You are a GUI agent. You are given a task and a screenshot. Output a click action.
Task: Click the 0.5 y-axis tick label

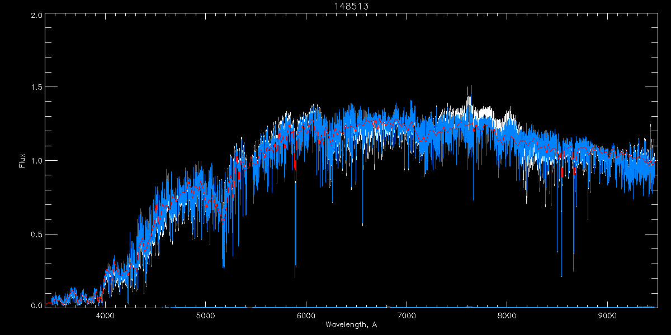[x=37, y=234]
